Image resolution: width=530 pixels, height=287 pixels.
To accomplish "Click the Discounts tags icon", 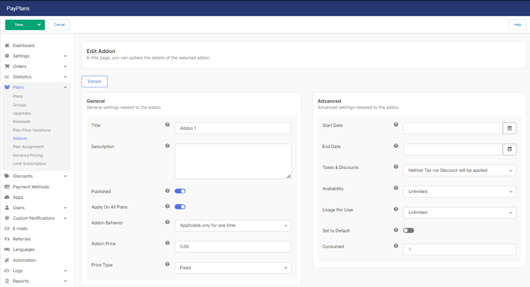I will tap(7, 176).
